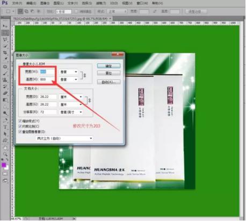This screenshot has height=221, width=246.
Task: Click the white background color swatch
Action: (7, 168)
